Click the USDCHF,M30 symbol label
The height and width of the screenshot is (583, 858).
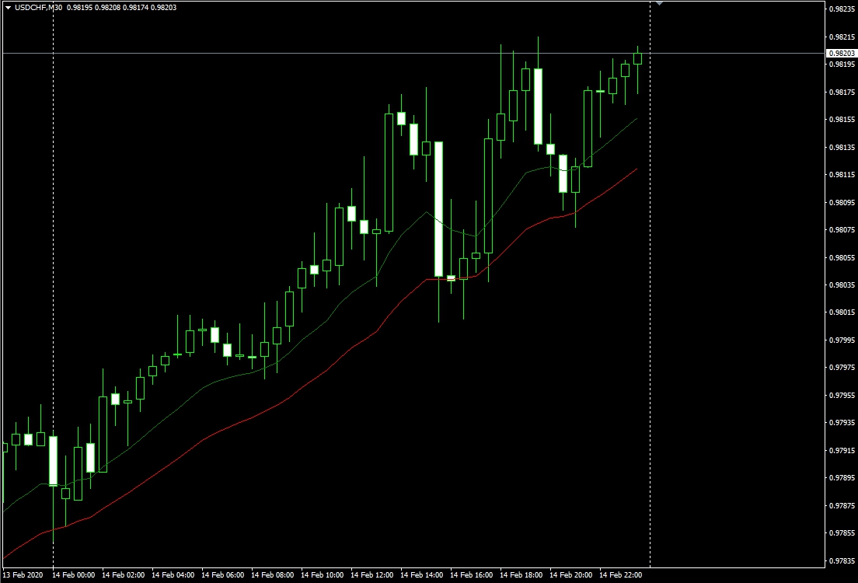(x=39, y=6)
